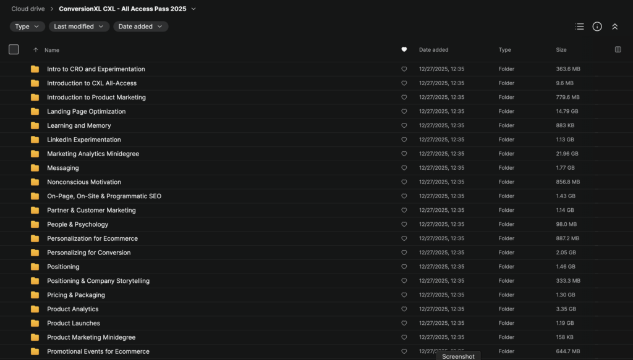Viewport: 633px width, 360px height.
Task: Open the Last modified filter dropdown
Action: pyautogui.click(x=79, y=27)
